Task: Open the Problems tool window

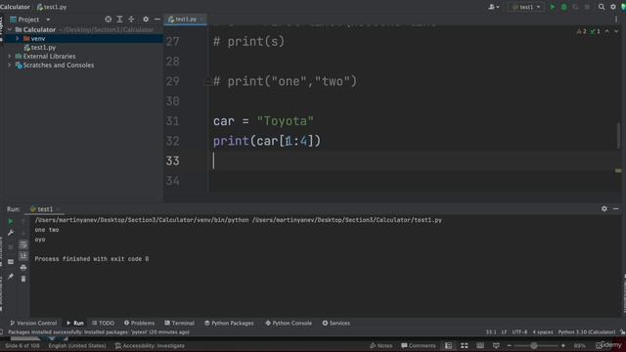Action: click(x=139, y=323)
